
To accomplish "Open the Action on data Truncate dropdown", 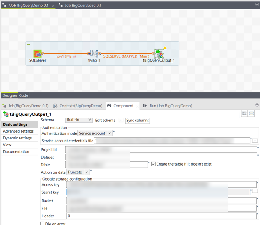I will (78, 172).
